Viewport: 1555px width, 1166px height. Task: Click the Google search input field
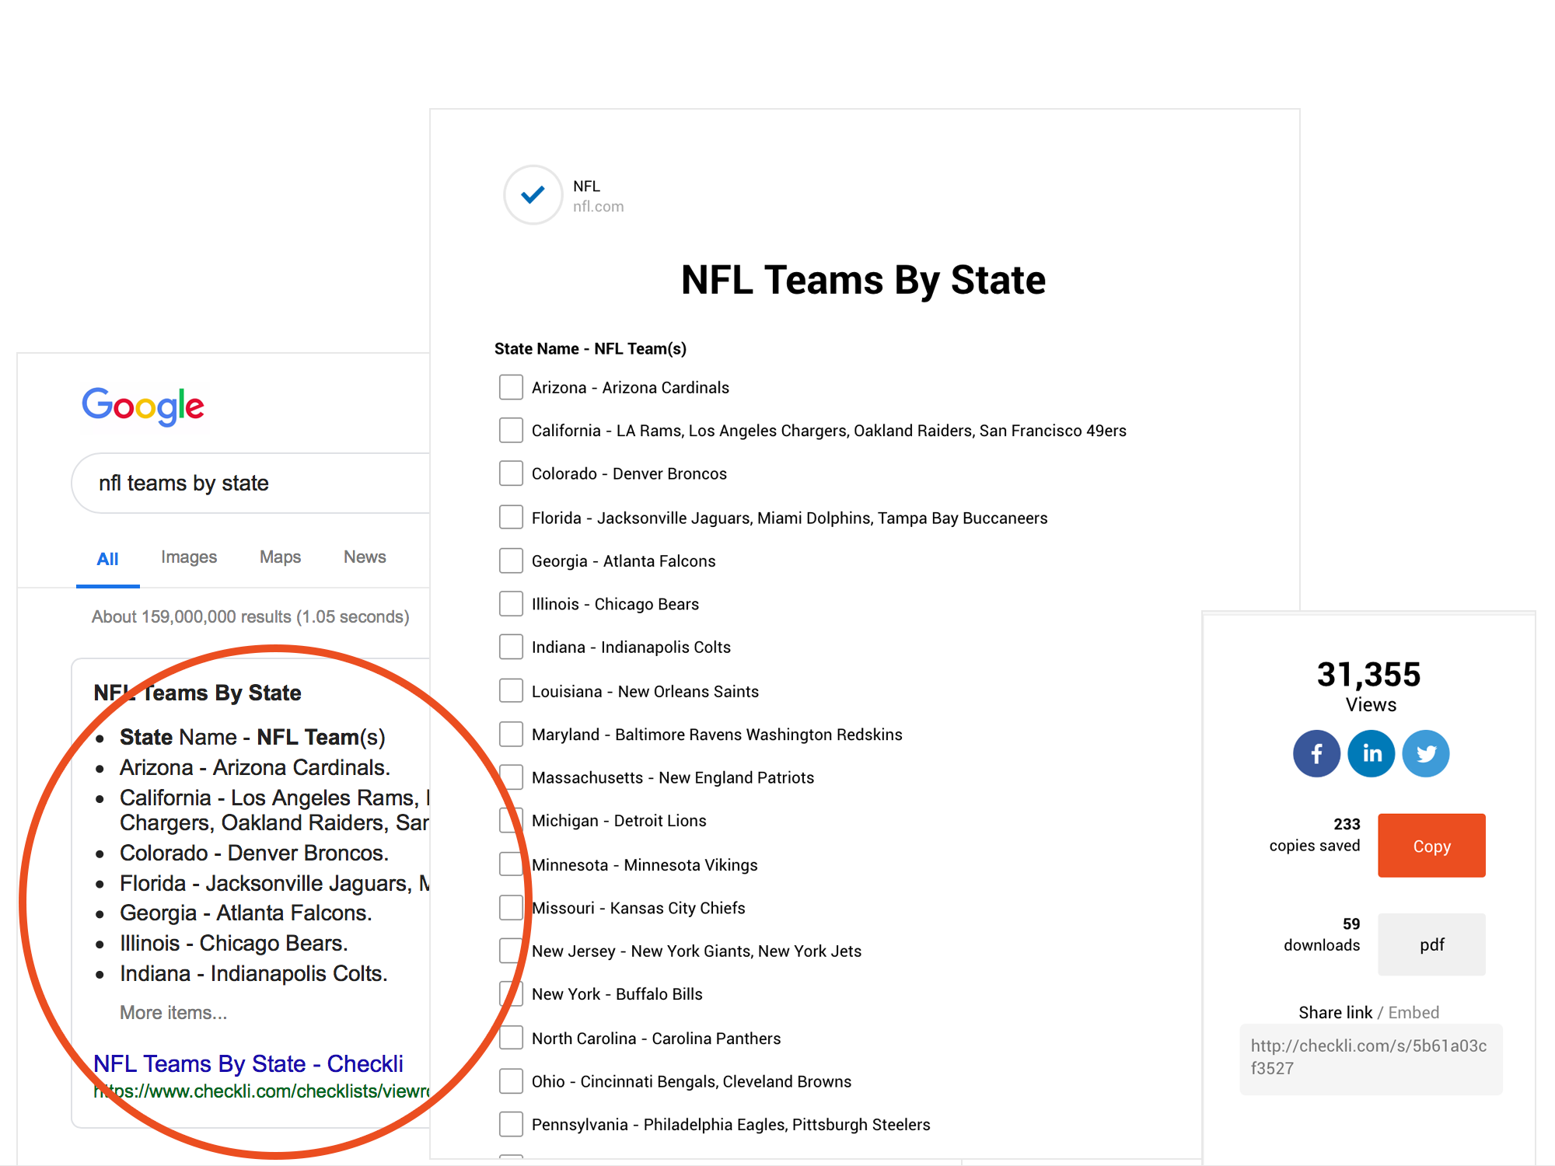click(250, 483)
